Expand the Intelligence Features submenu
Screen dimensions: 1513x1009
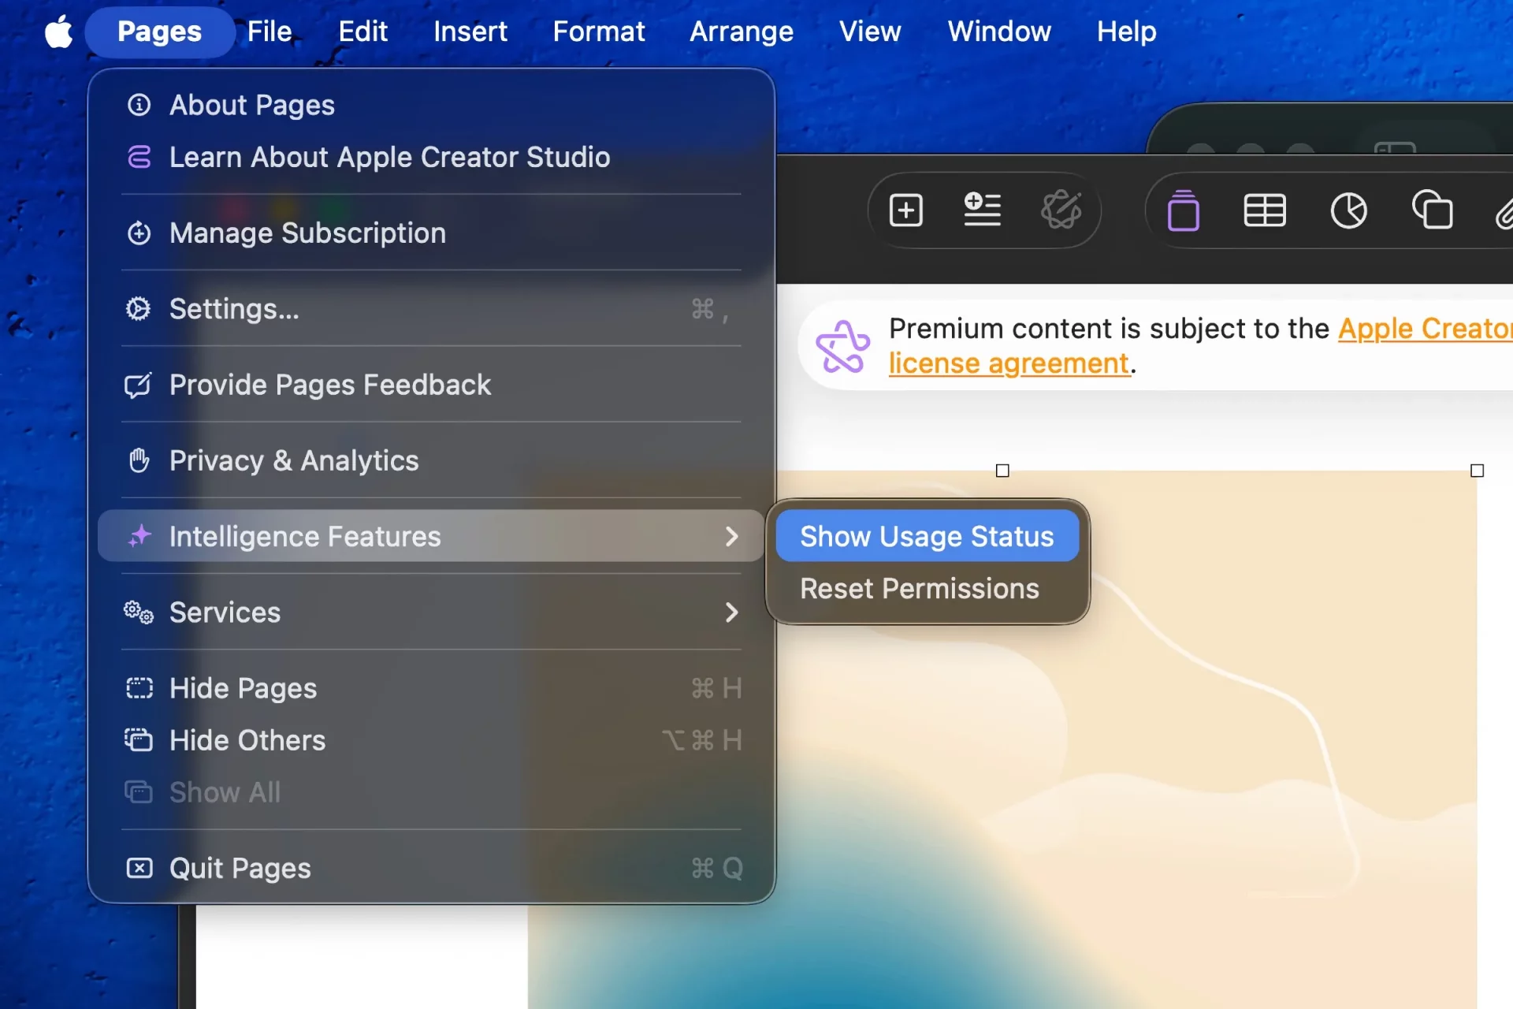click(306, 536)
